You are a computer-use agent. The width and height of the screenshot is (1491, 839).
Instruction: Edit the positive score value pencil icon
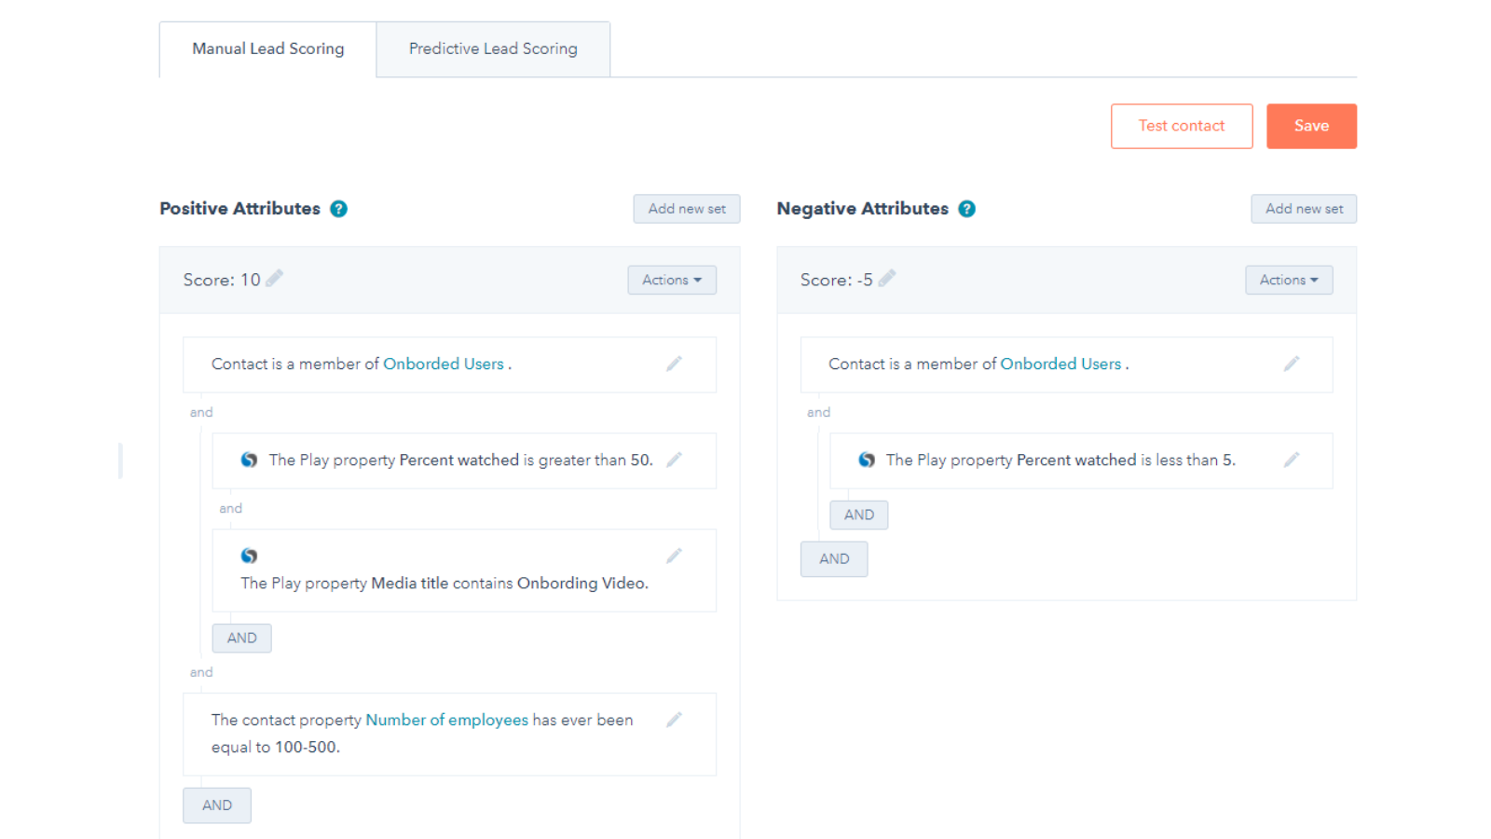pos(274,278)
